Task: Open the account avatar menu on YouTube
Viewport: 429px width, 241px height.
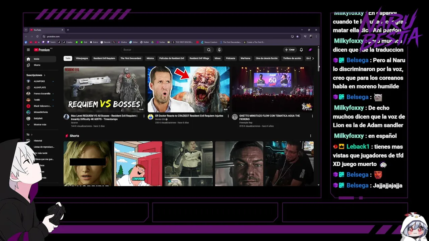Action: point(310,50)
